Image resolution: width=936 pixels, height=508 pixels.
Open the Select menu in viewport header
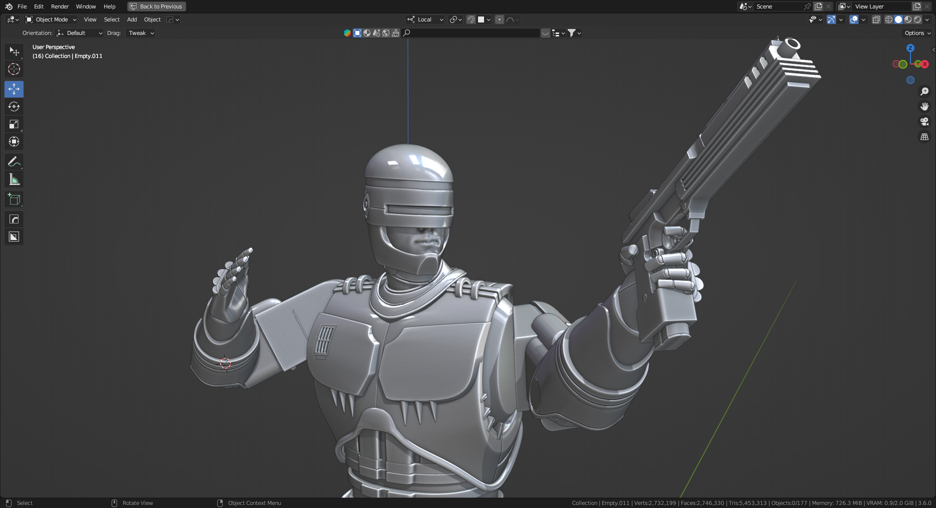click(x=112, y=19)
